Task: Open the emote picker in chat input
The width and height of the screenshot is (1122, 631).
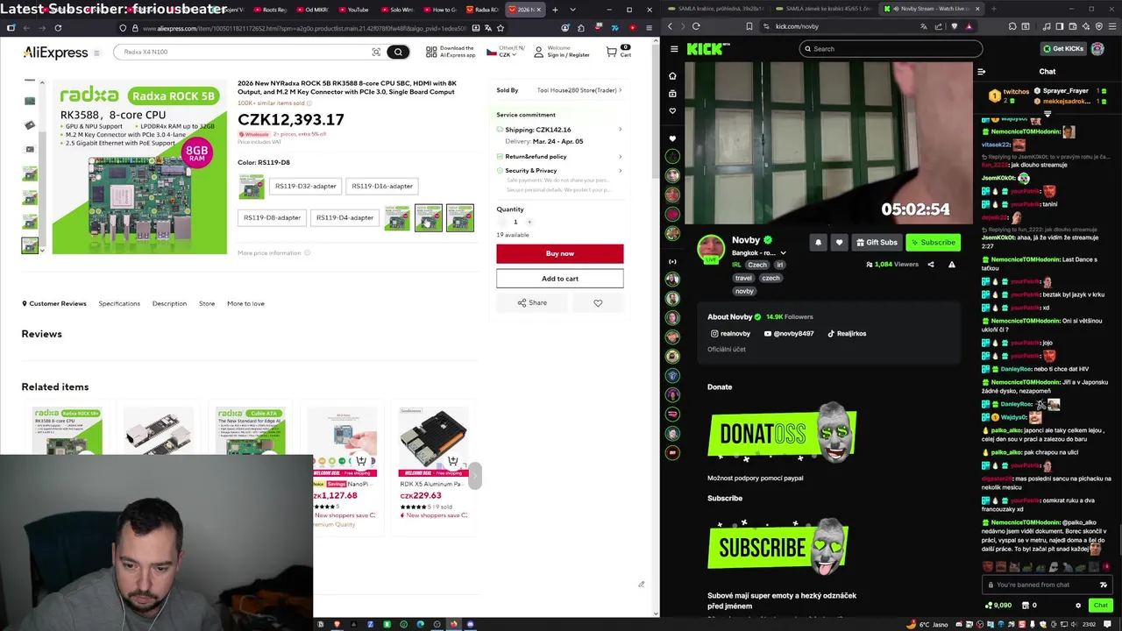Action: click(x=1104, y=585)
